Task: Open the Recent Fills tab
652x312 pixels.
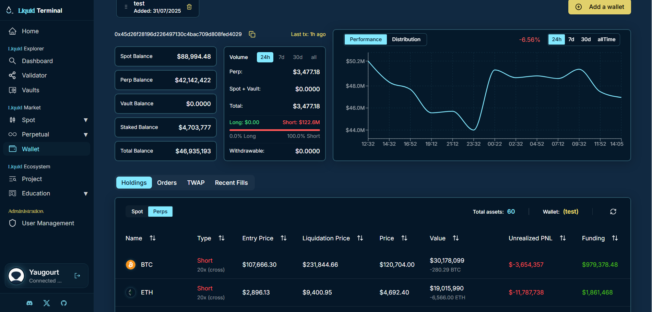Action: (231, 183)
